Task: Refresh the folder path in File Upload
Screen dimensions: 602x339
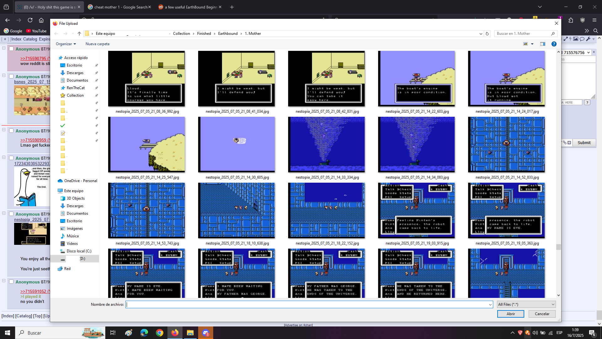Action: (x=487, y=34)
